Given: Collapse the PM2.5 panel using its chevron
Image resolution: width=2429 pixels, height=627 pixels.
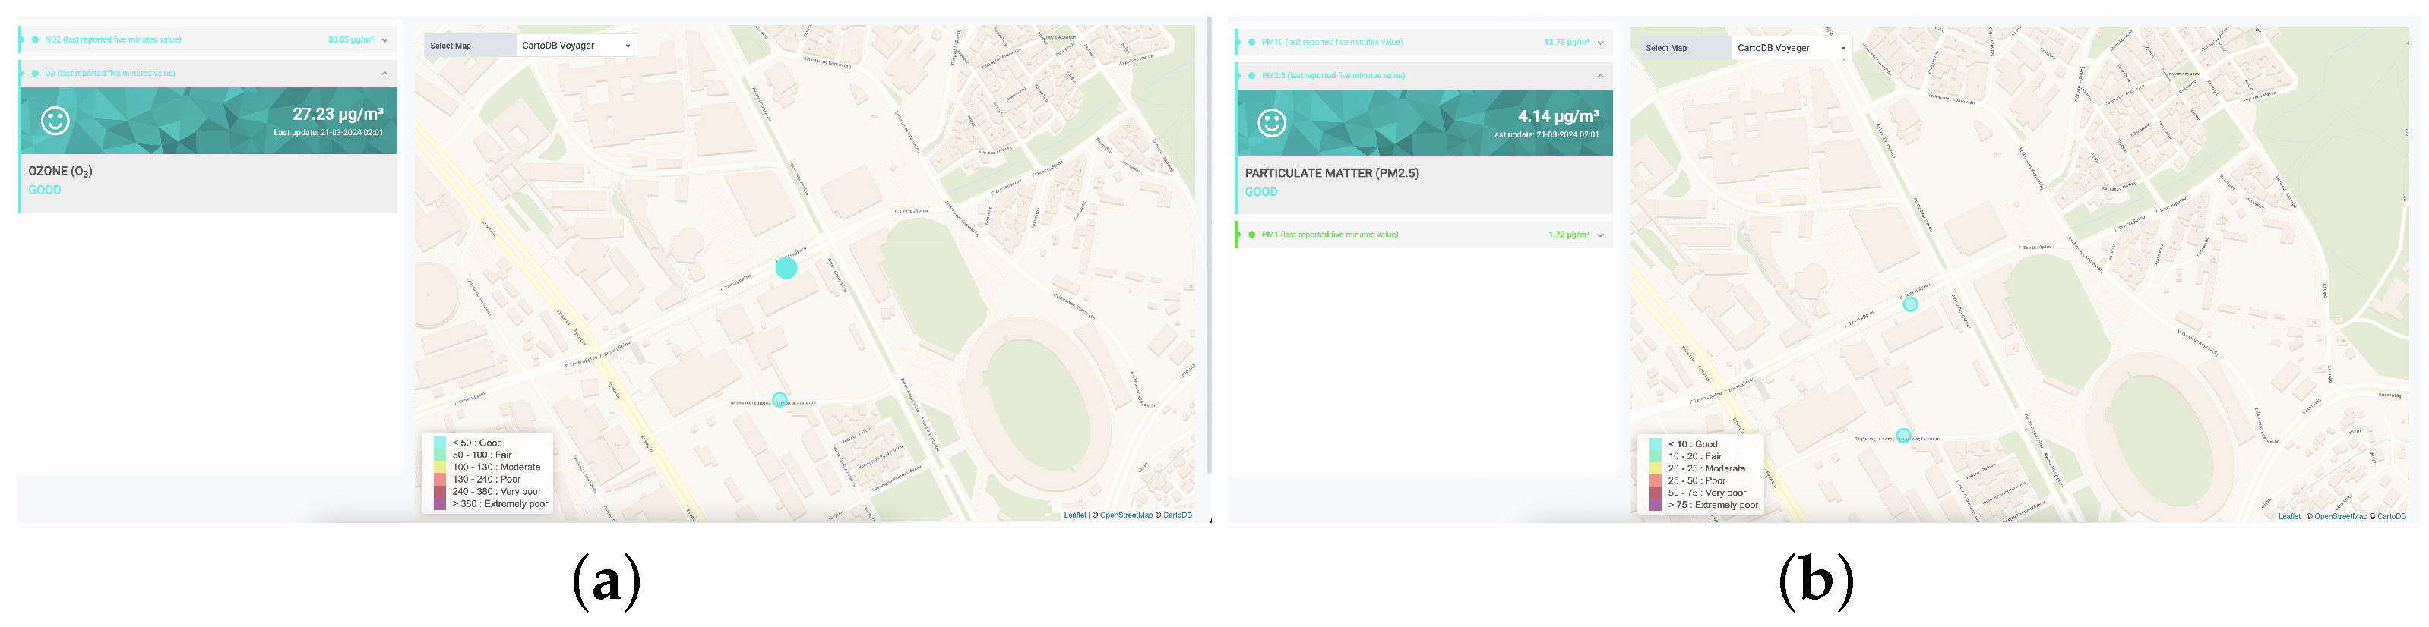Looking at the screenshot, I should (1600, 76).
